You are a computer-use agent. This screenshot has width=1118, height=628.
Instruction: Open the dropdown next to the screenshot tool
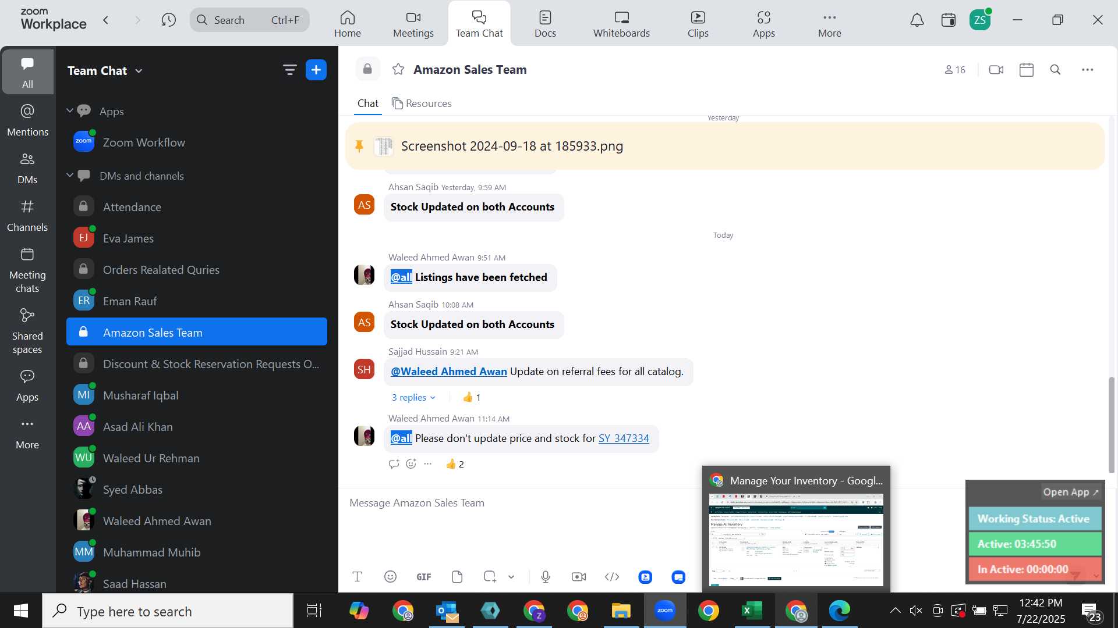click(511, 577)
